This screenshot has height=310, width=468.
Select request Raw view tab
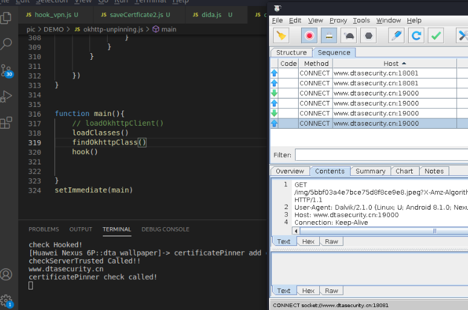click(331, 241)
